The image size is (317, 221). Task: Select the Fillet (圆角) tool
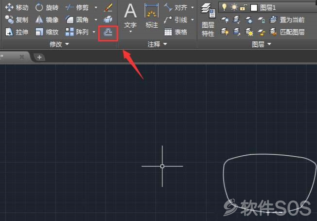click(x=77, y=20)
